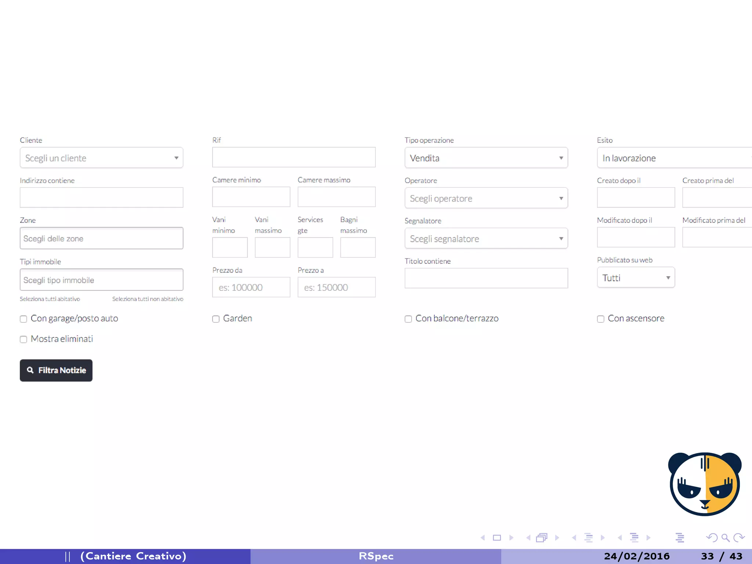The height and width of the screenshot is (564, 752).
Task: Click next frame arrow after stacked frames icon
Action: coord(557,538)
